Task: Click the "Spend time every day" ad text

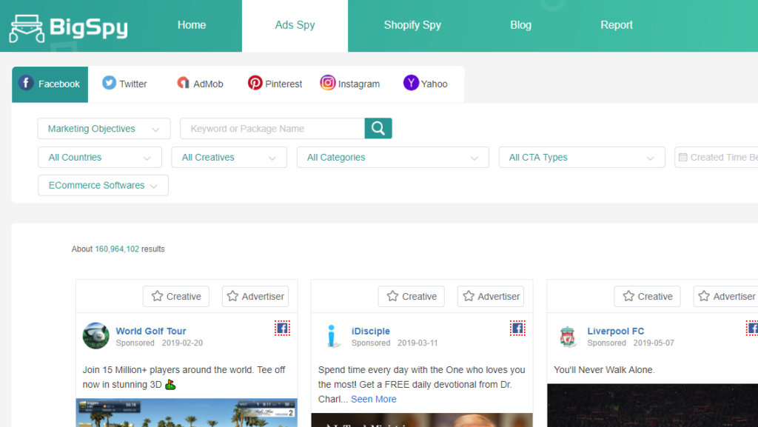Action: (421, 385)
